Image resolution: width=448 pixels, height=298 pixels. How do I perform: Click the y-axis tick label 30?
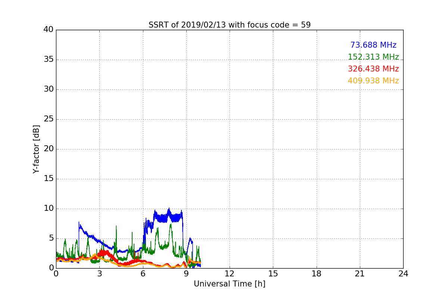(49, 89)
